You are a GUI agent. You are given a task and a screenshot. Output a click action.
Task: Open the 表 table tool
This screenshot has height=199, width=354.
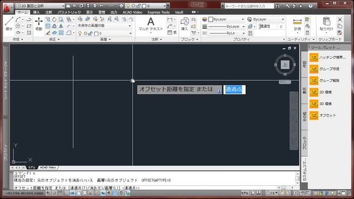[172, 33]
